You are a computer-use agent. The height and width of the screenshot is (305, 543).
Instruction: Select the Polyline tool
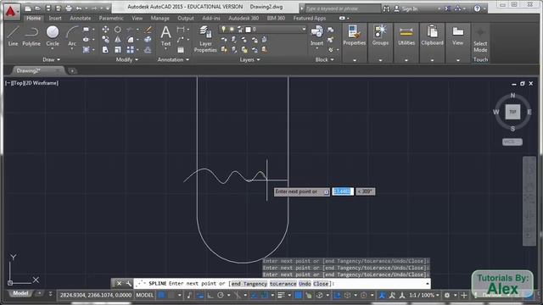pyautogui.click(x=31, y=36)
